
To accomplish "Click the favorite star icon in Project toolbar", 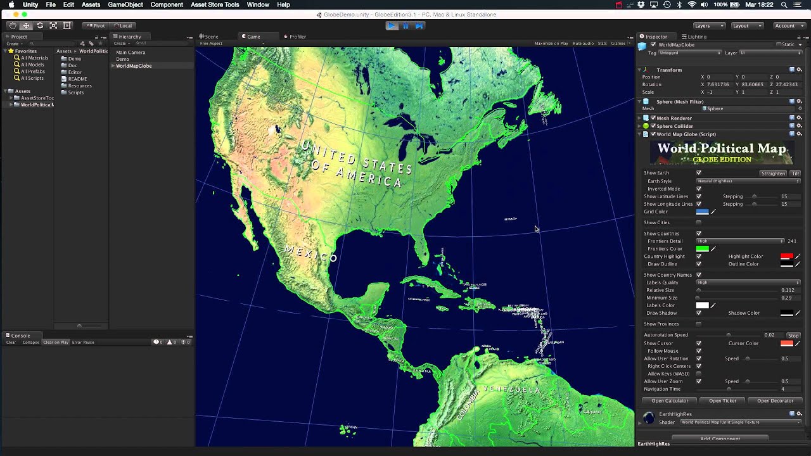I will [x=99, y=44].
